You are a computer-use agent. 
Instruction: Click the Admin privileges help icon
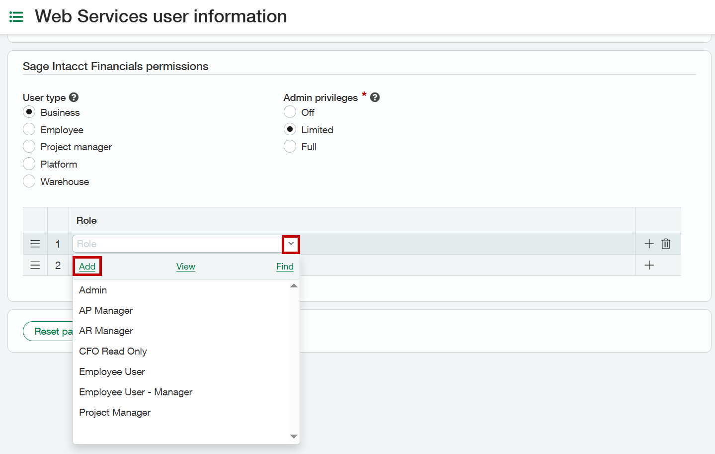pos(375,97)
